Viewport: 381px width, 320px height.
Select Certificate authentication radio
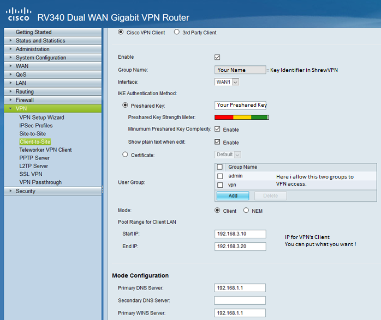(125, 155)
